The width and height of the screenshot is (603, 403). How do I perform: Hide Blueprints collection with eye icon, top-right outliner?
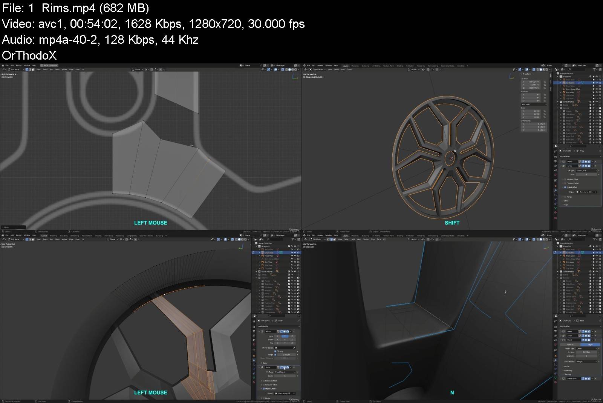597,77
